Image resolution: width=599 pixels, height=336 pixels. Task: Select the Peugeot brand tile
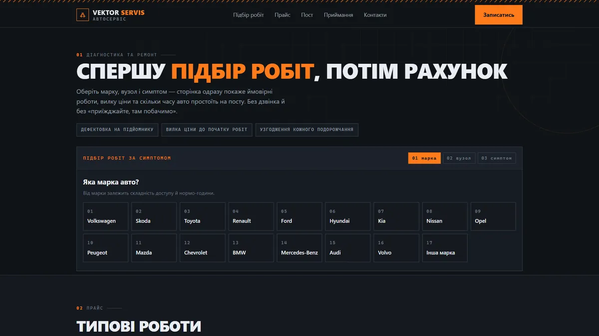coord(106,248)
